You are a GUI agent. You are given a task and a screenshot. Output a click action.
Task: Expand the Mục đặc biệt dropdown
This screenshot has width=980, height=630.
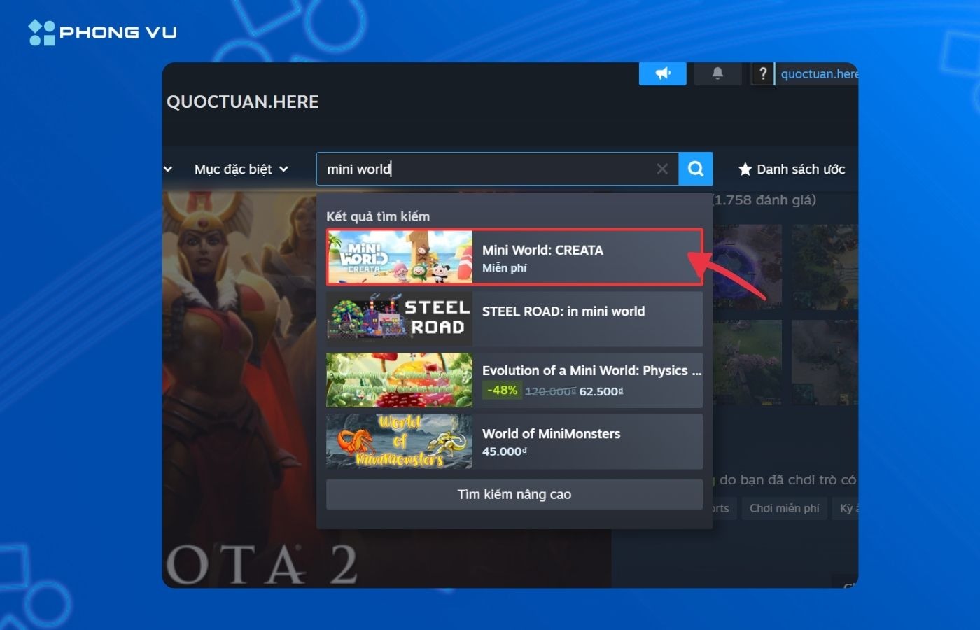(241, 169)
